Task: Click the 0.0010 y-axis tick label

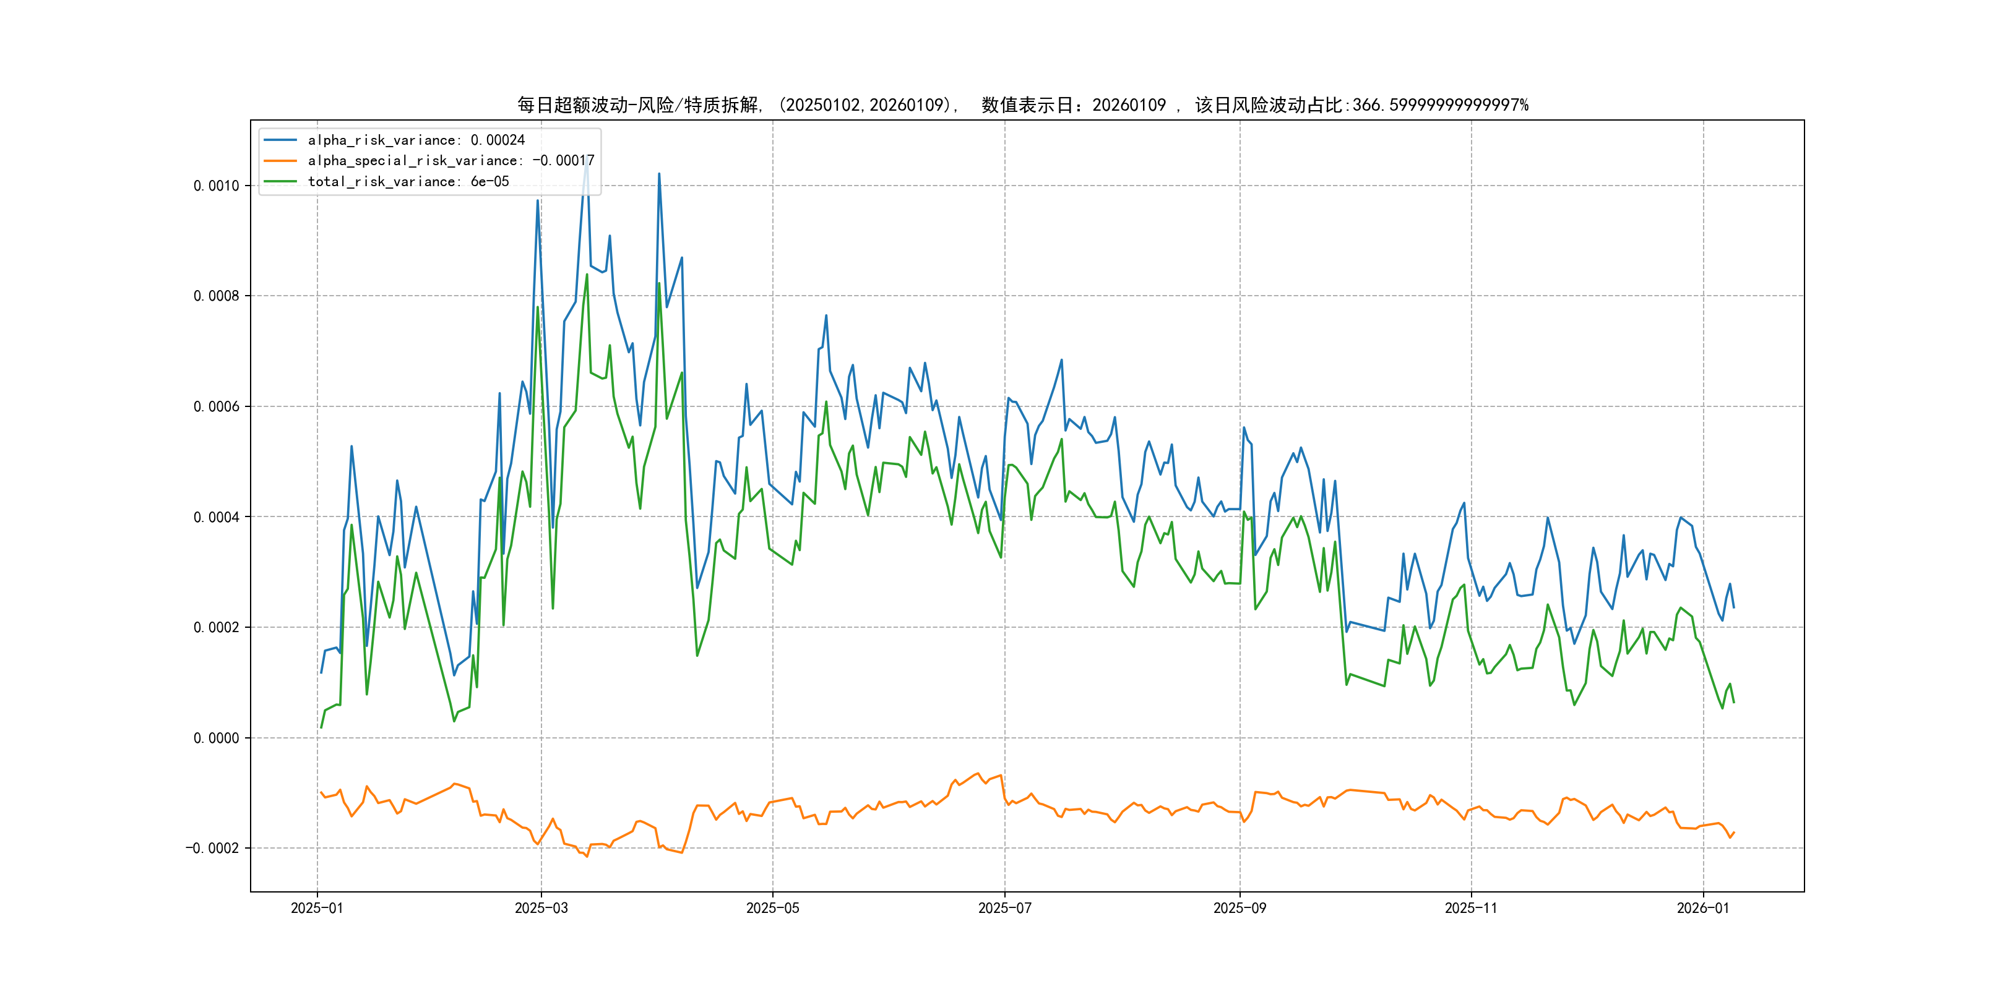Action: (217, 186)
